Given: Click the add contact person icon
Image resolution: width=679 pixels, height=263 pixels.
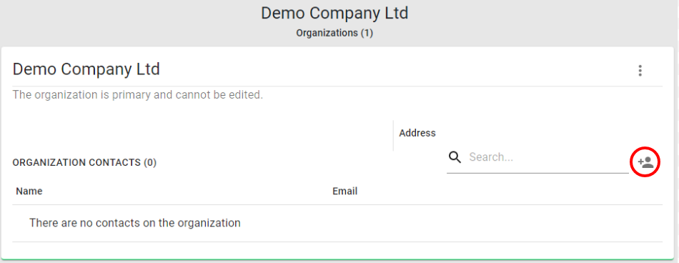Looking at the screenshot, I should (x=645, y=162).
